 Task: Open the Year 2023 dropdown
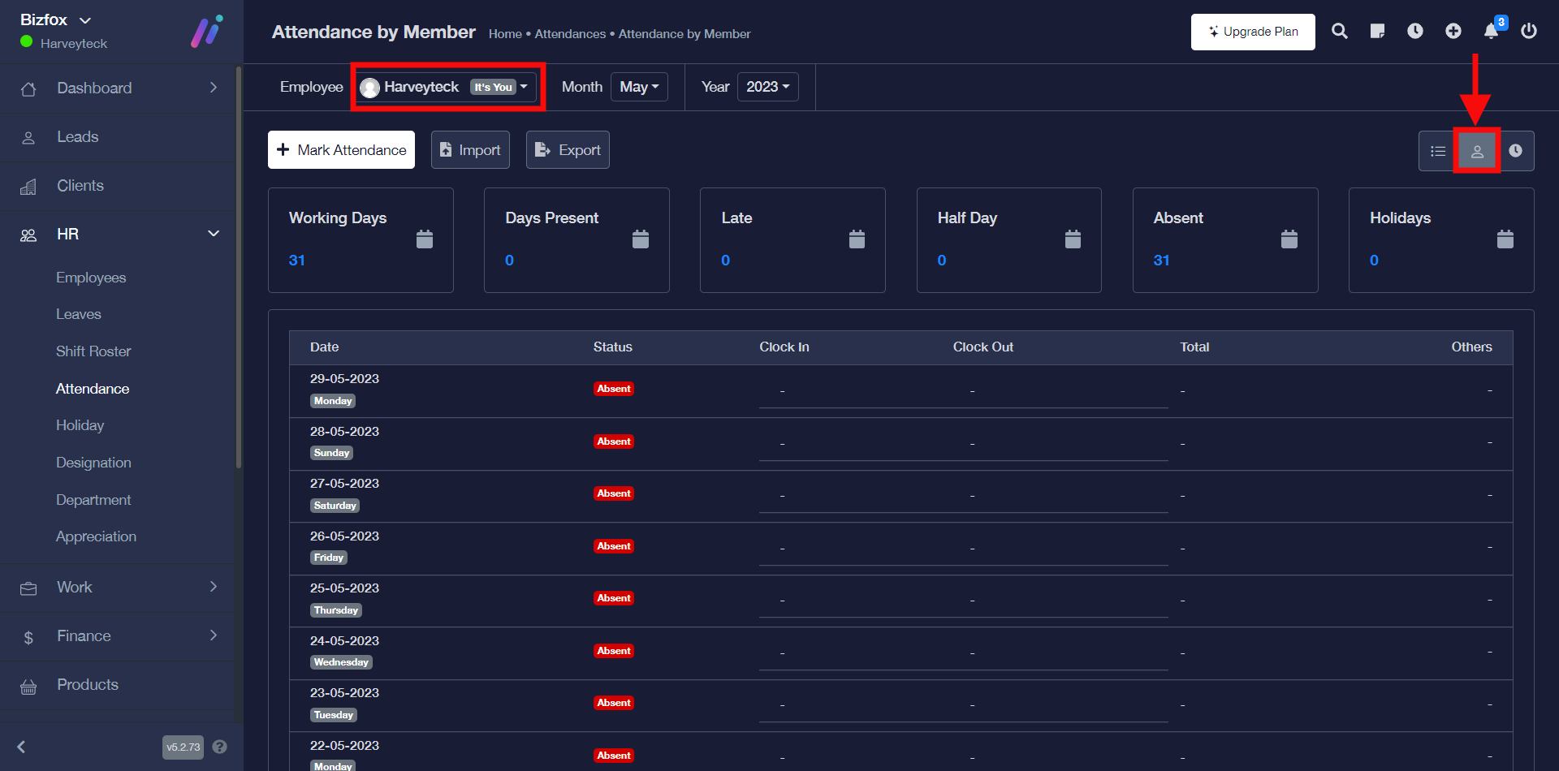point(767,87)
